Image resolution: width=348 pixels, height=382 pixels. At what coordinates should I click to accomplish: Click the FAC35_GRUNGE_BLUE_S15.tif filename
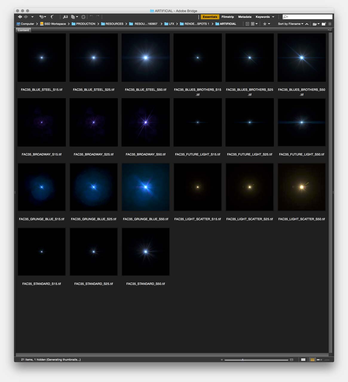pyautogui.click(x=42, y=219)
